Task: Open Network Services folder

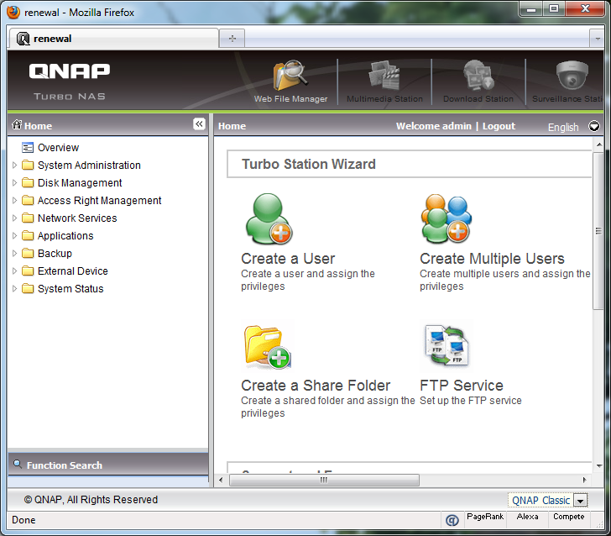Action: tap(76, 218)
